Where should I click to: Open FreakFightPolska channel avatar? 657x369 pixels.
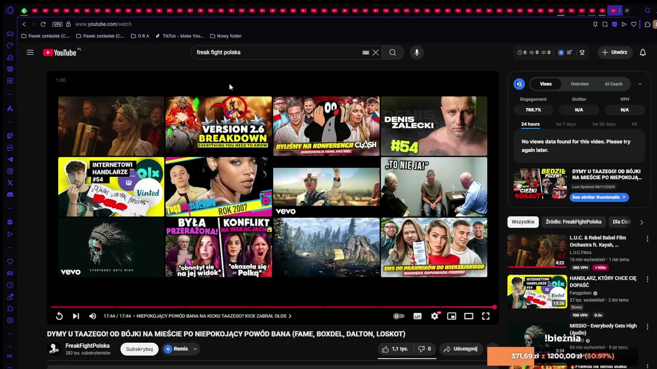54,349
